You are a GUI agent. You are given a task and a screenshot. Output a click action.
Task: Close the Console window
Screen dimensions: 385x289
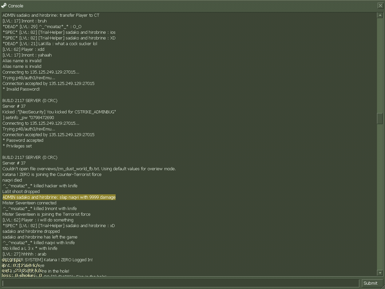click(x=380, y=6)
